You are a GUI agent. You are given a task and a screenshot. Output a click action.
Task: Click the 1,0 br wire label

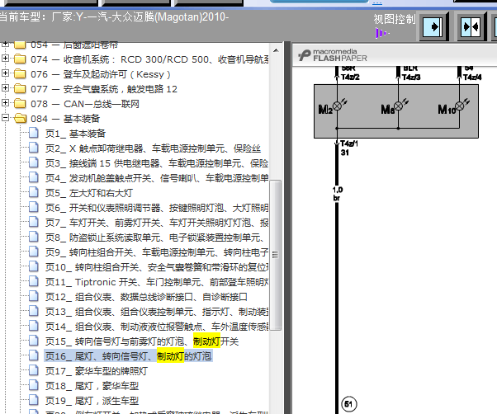click(337, 194)
